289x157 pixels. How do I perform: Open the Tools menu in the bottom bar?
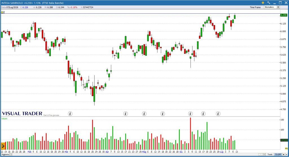click(270, 154)
